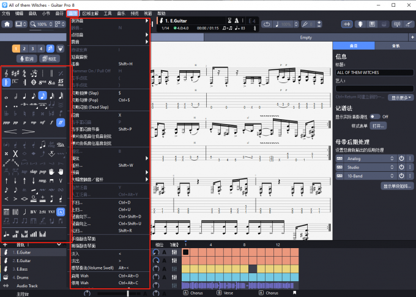Viewport: 416px width, 297px height.
Task: Open the Lyrics button with microphone
Action: coord(27,59)
